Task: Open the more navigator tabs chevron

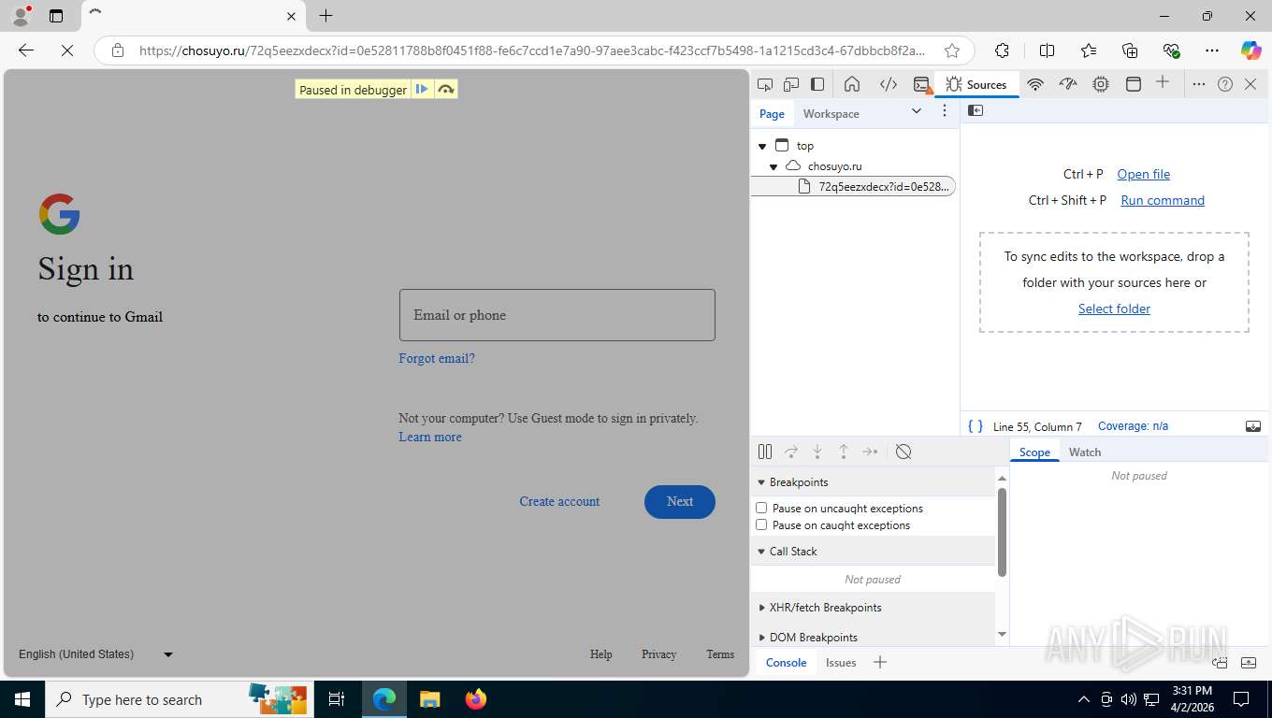Action: click(917, 110)
